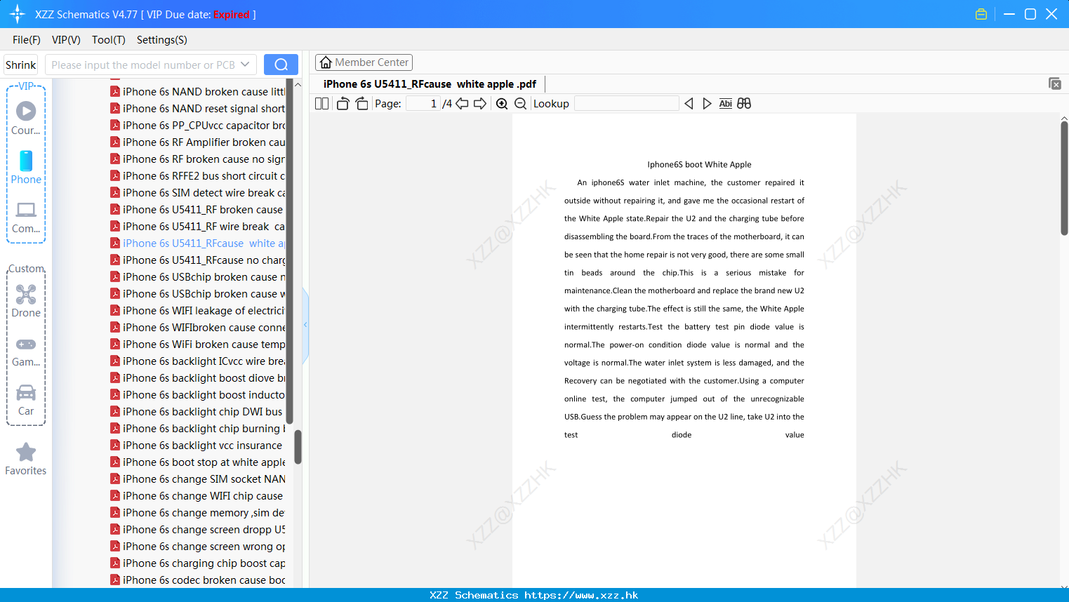Open 'iPhone 6s NAND reset signal short'
Screen dimensions: 1069x602
pos(204,108)
